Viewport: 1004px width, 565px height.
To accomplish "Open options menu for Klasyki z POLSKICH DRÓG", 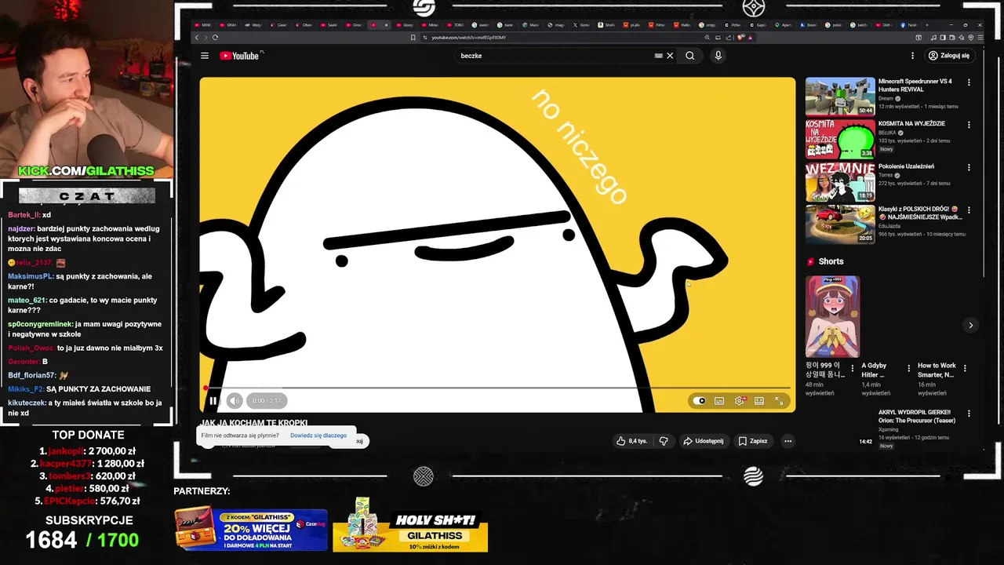I will click(x=969, y=210).
